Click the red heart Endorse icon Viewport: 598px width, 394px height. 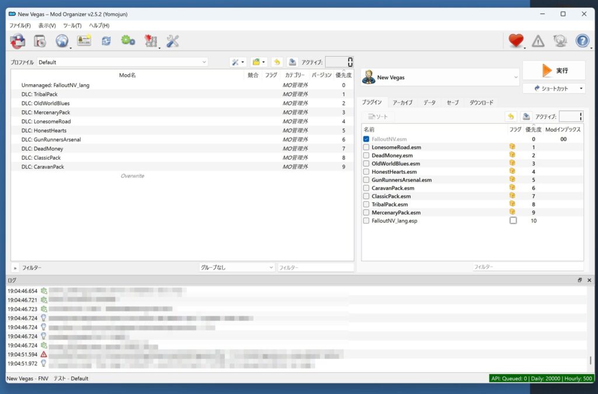[515, 40]
